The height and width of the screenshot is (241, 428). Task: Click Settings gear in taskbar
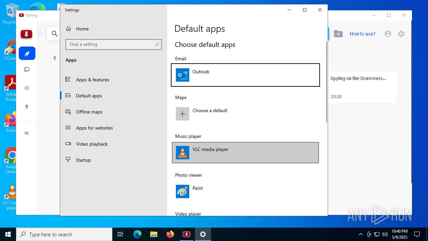pos(203,234)
